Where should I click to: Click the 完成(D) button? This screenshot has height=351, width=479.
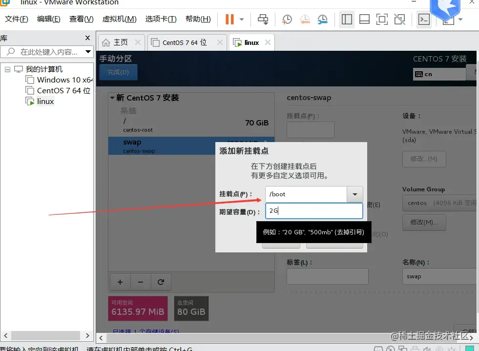(x=118, y=72)
